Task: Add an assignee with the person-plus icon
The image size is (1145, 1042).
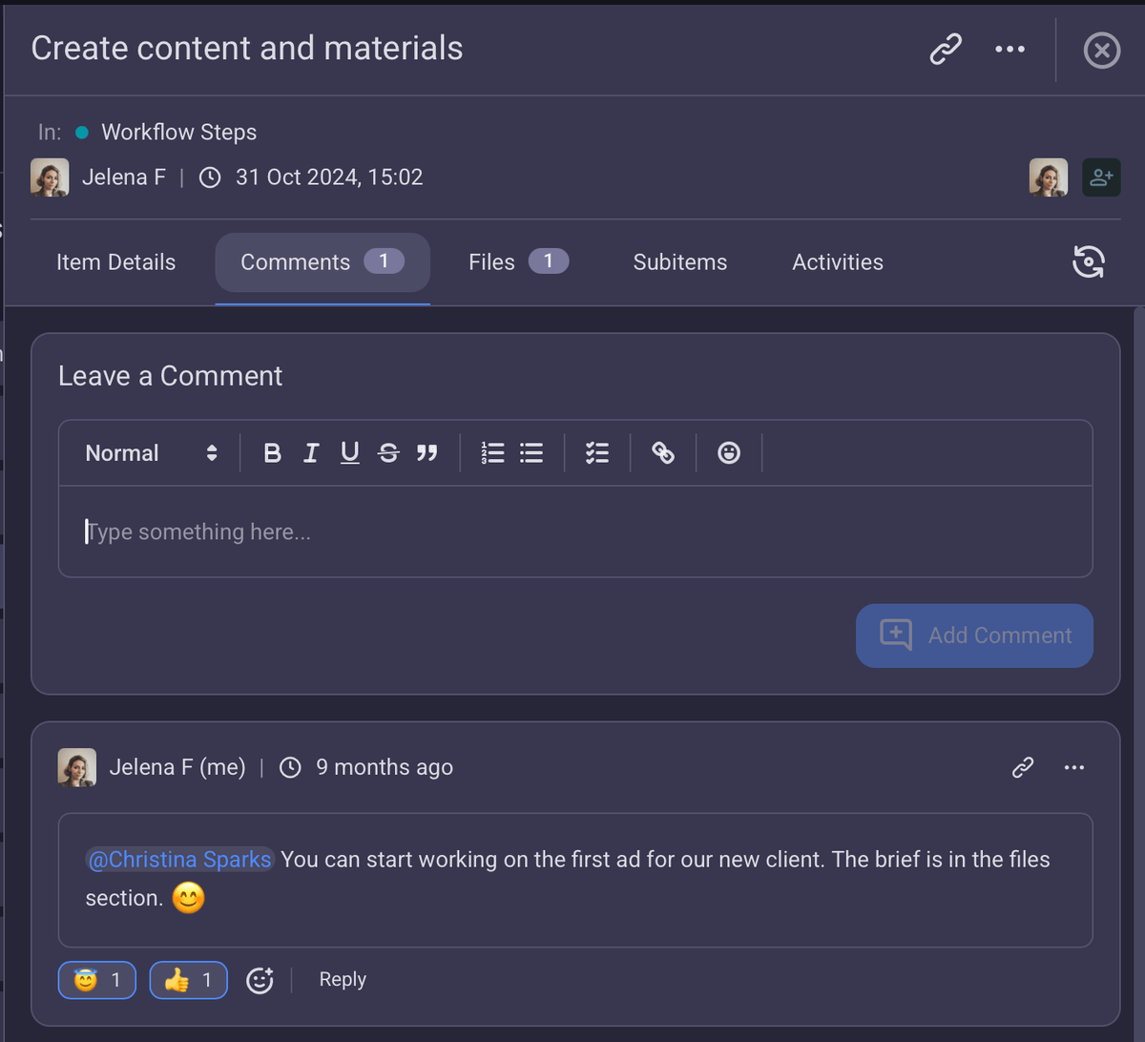Action: (1101, 177)
